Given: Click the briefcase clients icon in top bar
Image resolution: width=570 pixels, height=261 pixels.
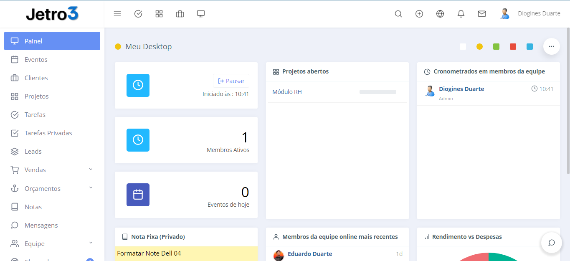Looking at the screenshot, I should click(x=180, y=14).
